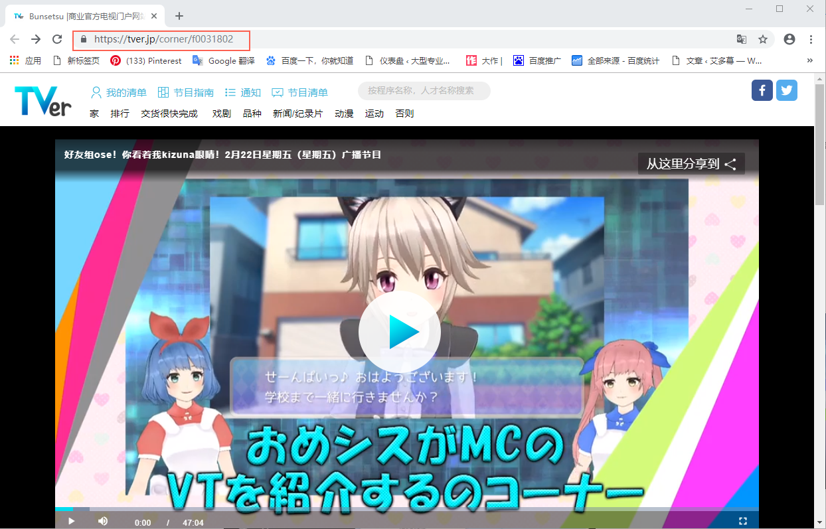Image resolution: width=826 pixels, height=529 pixels.
Task: Go back to the previous page
Action: click(15, 39)
